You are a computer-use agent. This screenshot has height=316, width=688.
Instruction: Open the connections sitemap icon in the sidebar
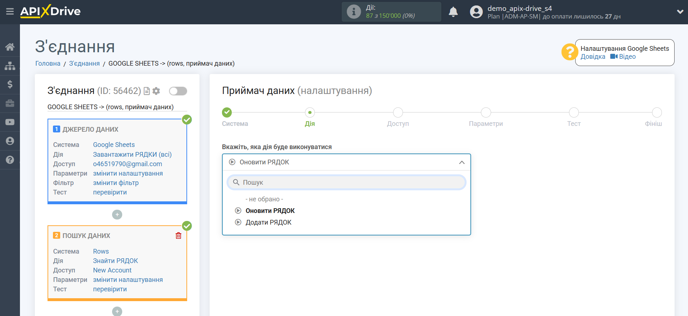pos(10,66)
